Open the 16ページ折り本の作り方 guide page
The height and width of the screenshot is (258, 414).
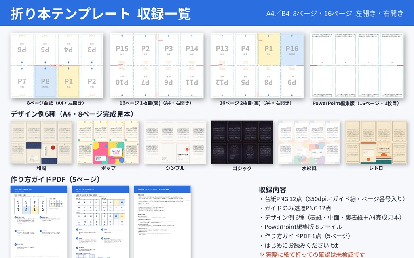tap(100, 222)
